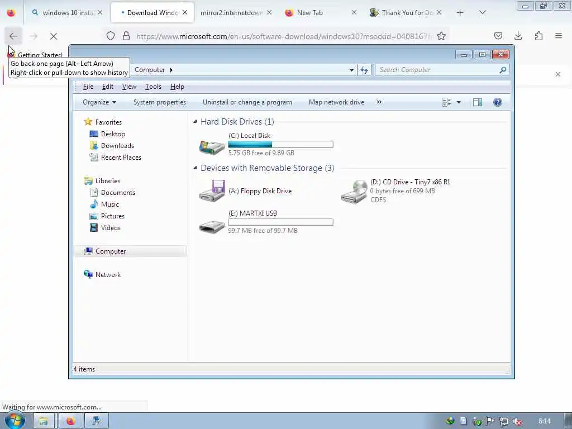
Task: Close the Download Windows tab
Action: pos(185,12)
